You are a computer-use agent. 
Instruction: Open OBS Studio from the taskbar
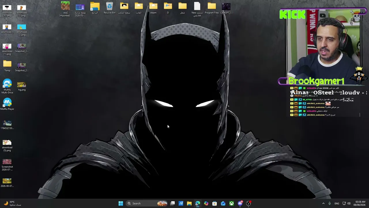pyautogui.click(x=248, y=203)
